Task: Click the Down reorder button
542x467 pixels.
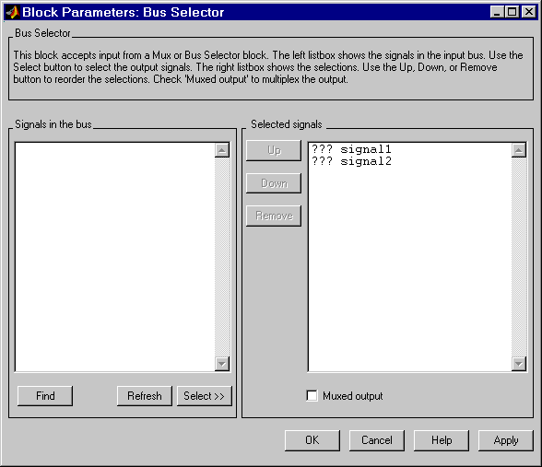Action: point(274,183)
